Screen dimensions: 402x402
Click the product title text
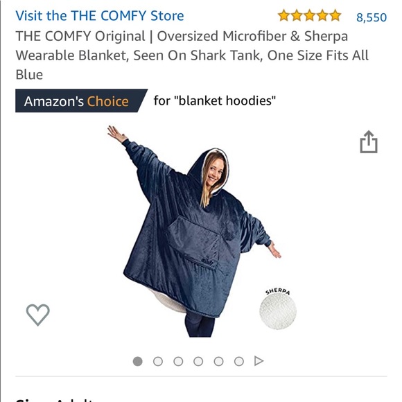point(192,55)
